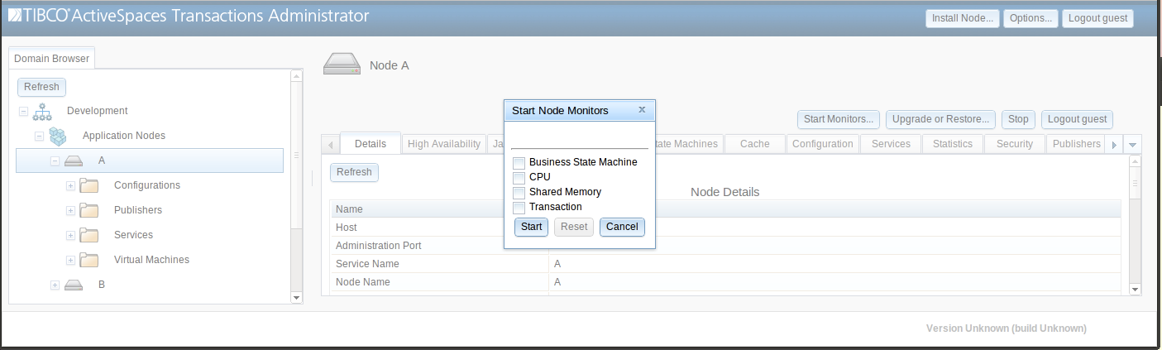Screen dimensions: 1162x350
Task: Switch to the Configuration tab
Action: [822, 144]
